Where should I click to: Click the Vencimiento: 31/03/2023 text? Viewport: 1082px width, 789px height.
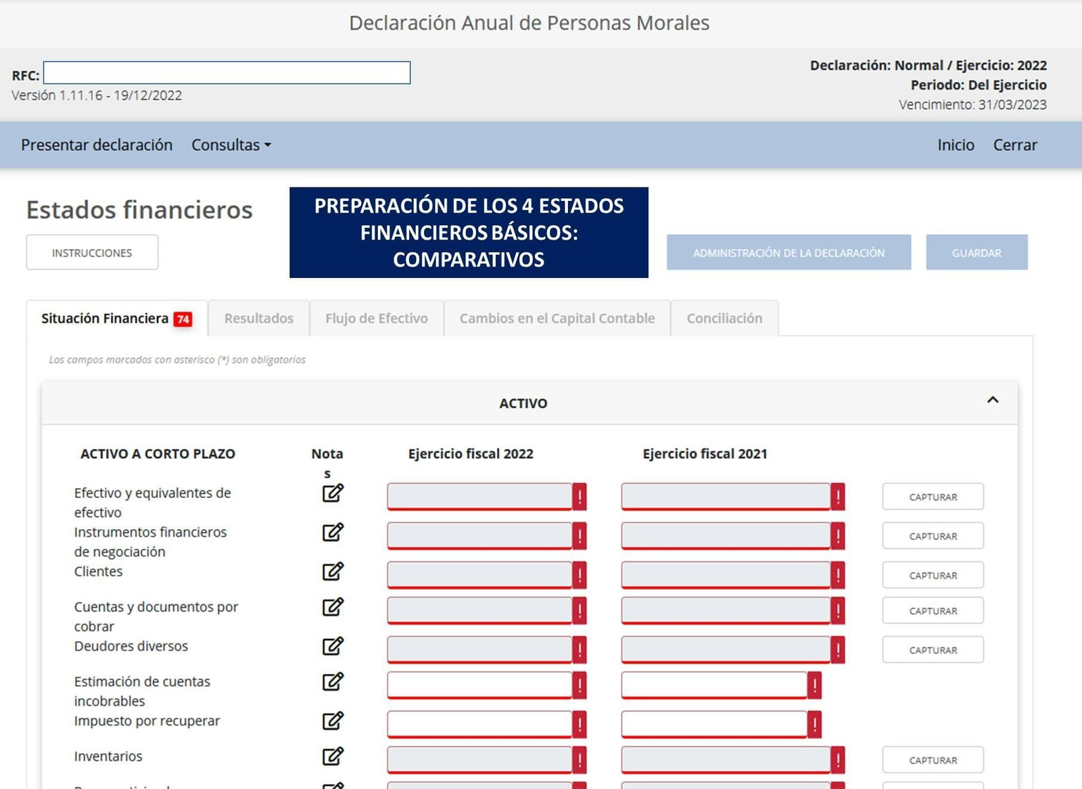972,104
